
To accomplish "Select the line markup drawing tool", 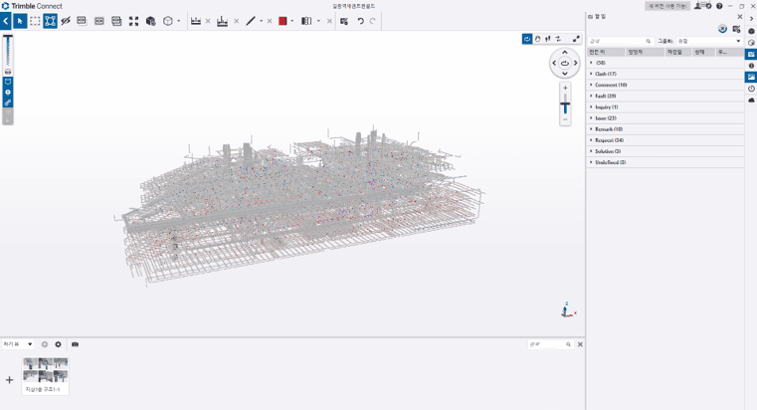I will point(251,21).
